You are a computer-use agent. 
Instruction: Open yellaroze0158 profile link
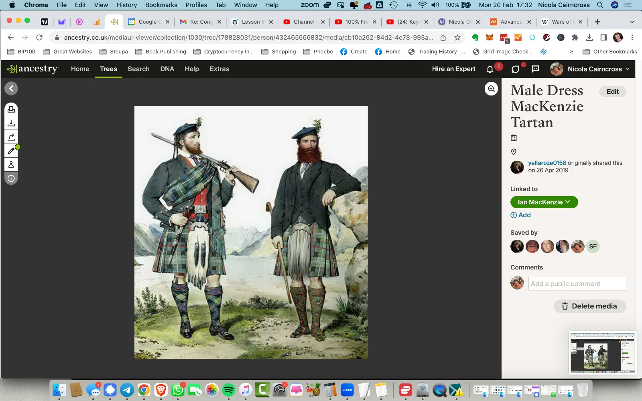[547, 163]
